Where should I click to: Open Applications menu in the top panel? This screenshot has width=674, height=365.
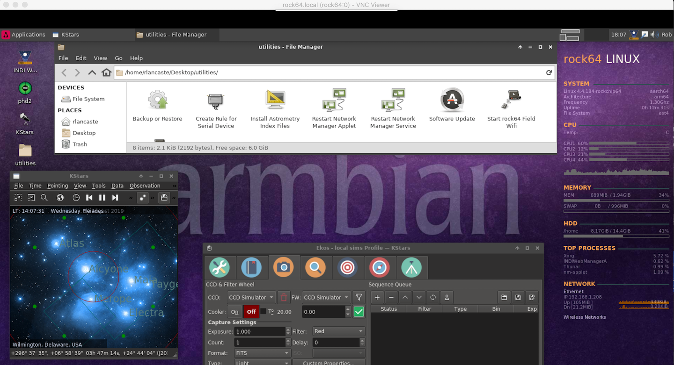(x=24, y=35)
